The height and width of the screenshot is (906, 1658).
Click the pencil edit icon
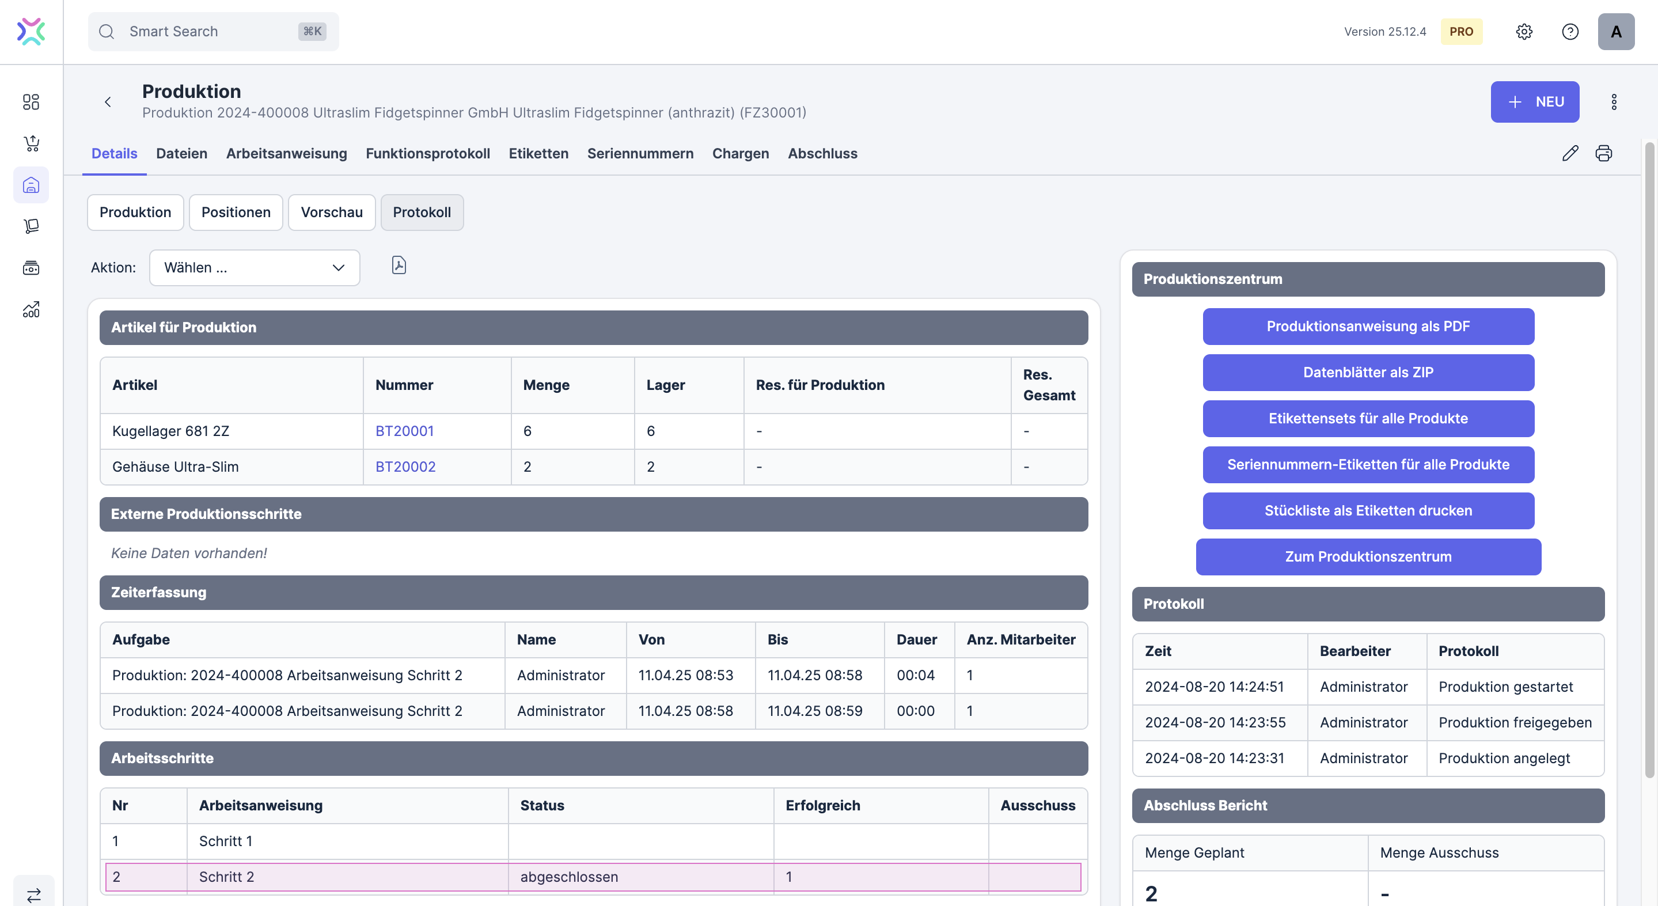click(x=1570, y=153)
